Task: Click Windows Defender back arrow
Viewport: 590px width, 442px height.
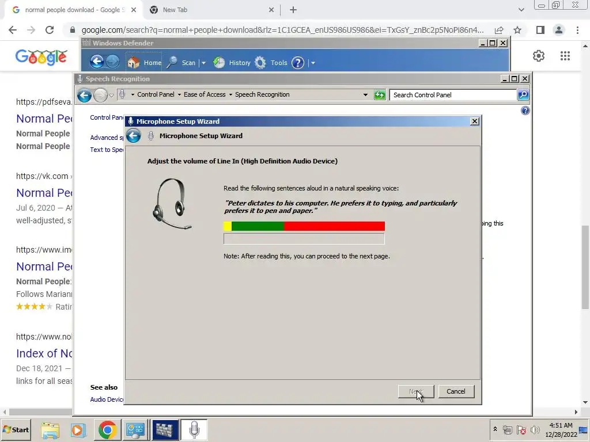Action: click(x=97, y=61)
